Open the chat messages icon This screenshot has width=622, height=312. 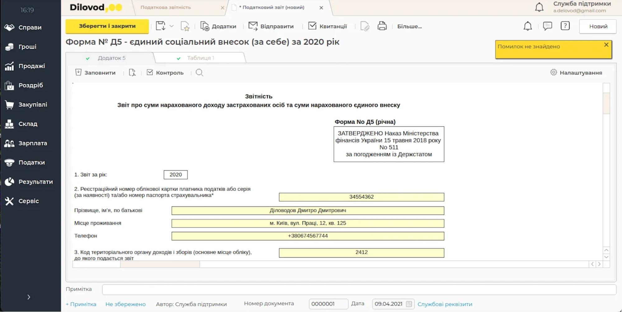pos(547,26)
